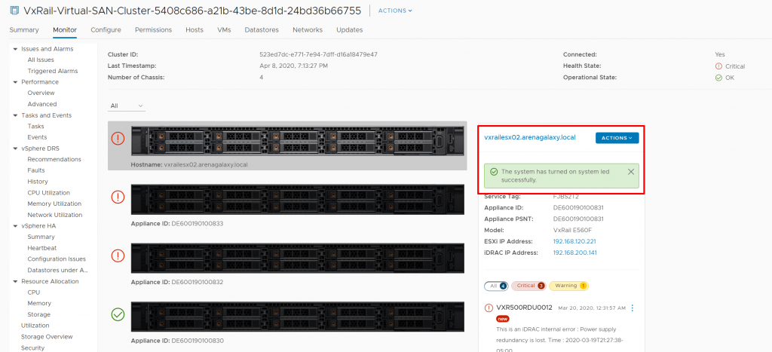Click the Cluster ID value text

[x=319, y=54]
